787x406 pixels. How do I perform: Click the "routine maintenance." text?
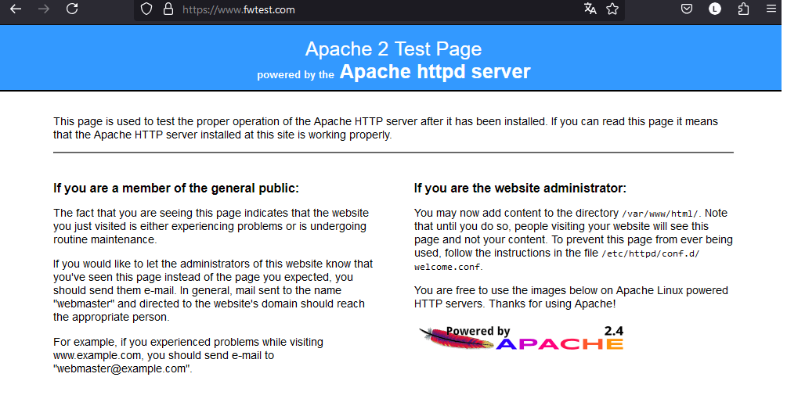point(105,239)
